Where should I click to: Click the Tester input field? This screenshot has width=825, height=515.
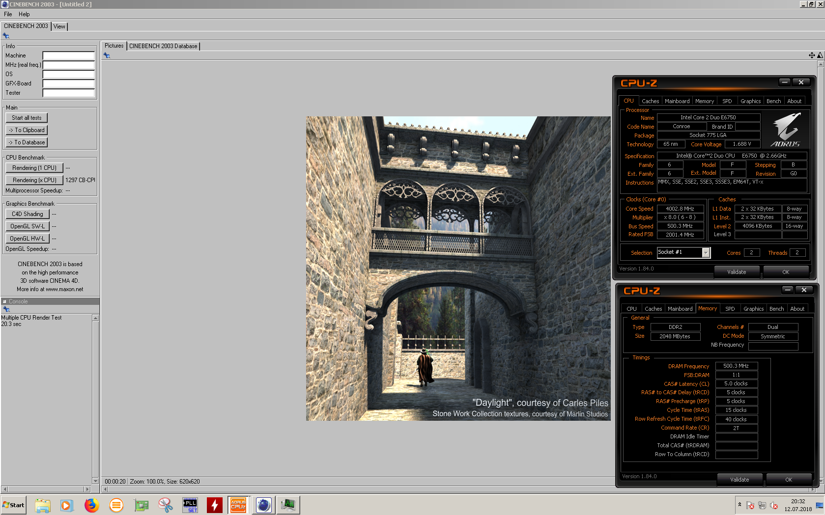click(68, 93)
